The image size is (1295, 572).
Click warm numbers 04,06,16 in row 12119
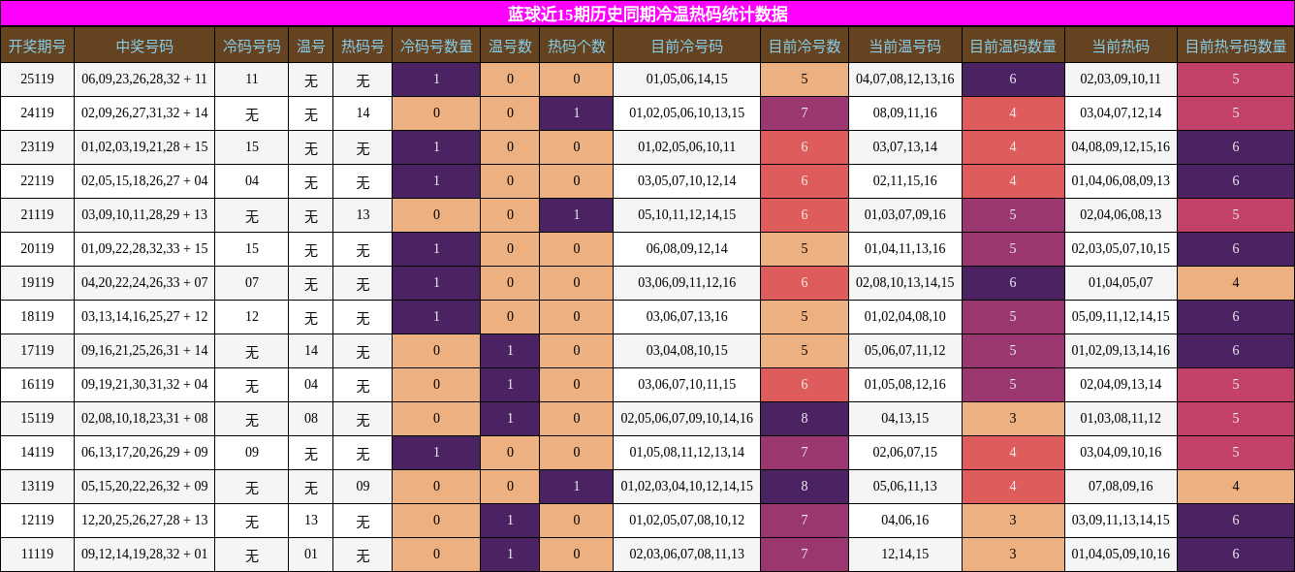(905, 521)
